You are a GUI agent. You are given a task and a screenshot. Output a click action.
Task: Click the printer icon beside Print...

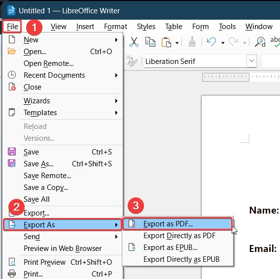click(12, 274)
